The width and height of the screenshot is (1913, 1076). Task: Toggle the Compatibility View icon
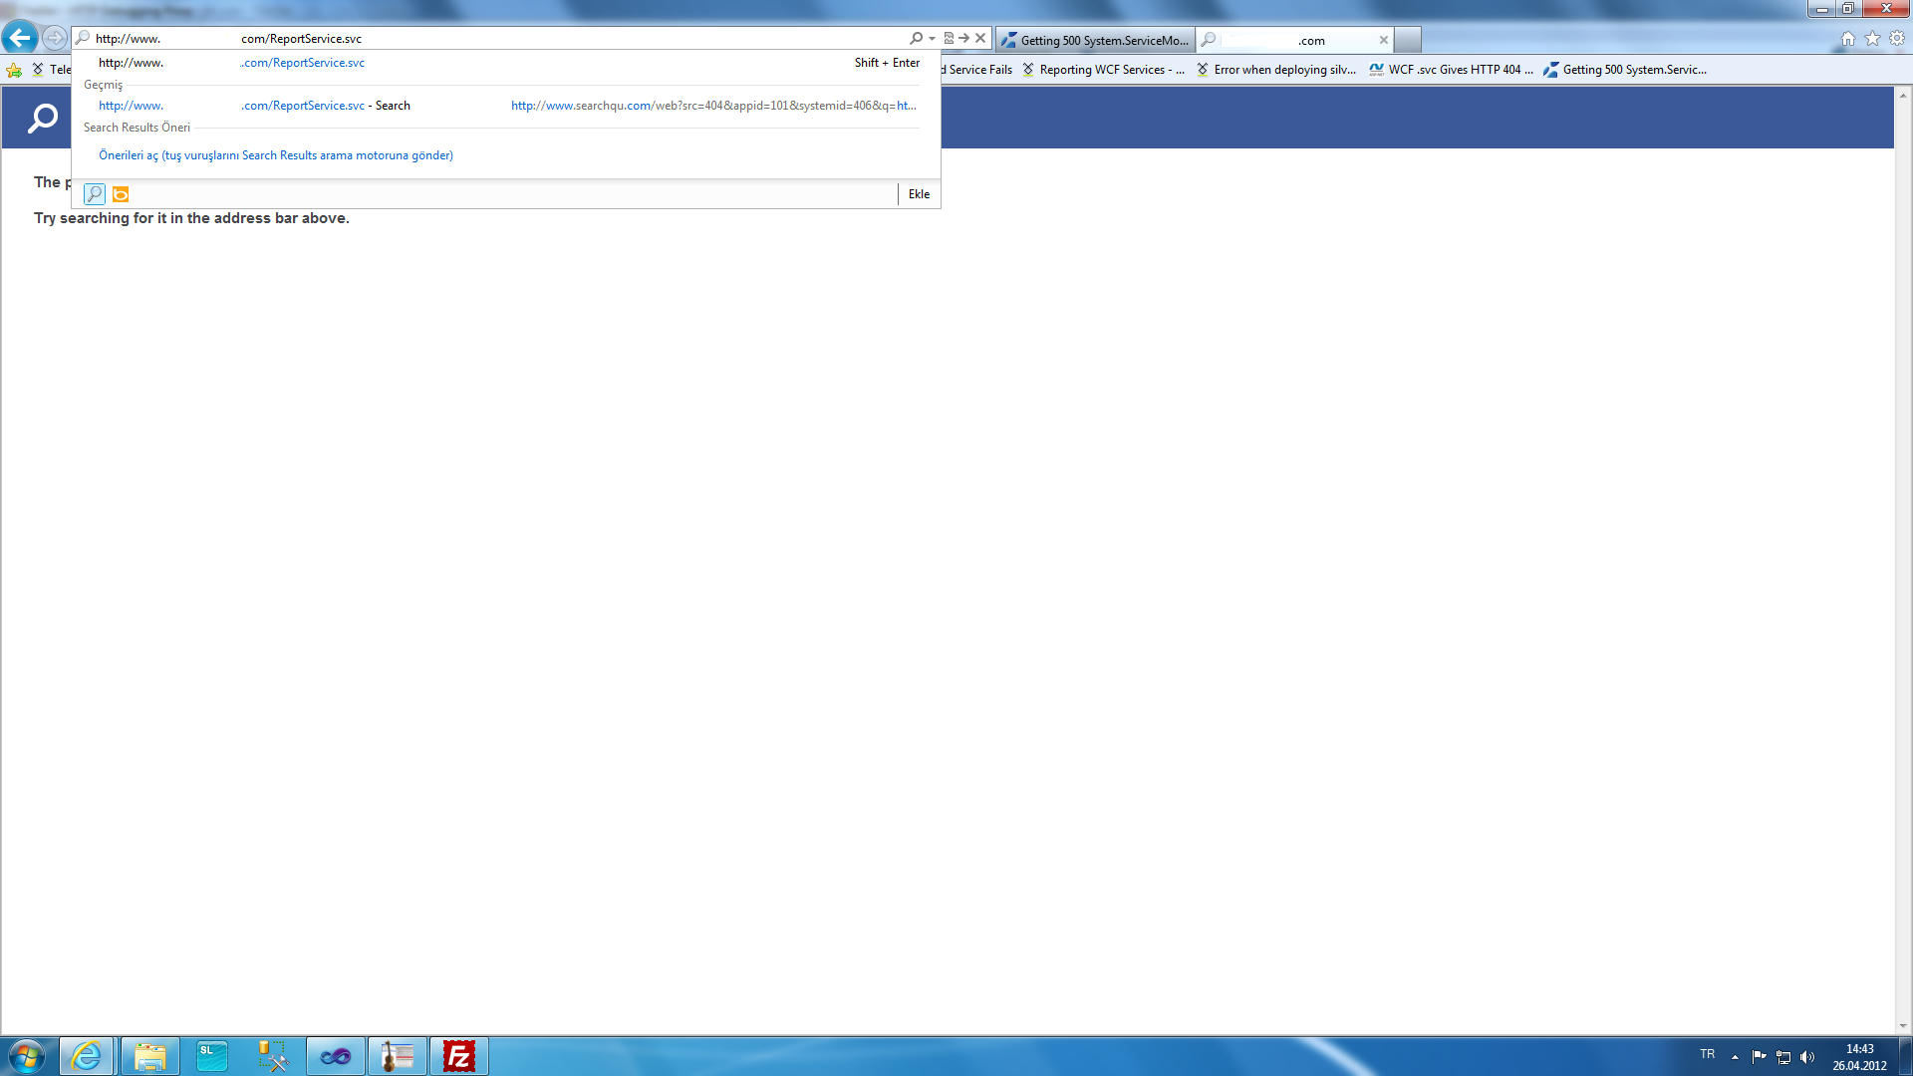coord(949,38)
